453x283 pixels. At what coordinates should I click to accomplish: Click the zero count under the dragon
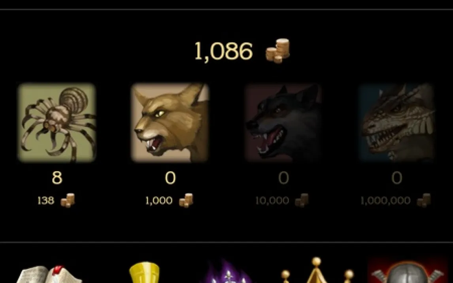[396, 177]
